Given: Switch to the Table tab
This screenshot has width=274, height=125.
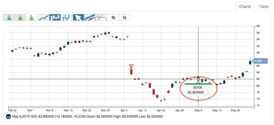Looking at the screenshot, I should click(264, 7).
